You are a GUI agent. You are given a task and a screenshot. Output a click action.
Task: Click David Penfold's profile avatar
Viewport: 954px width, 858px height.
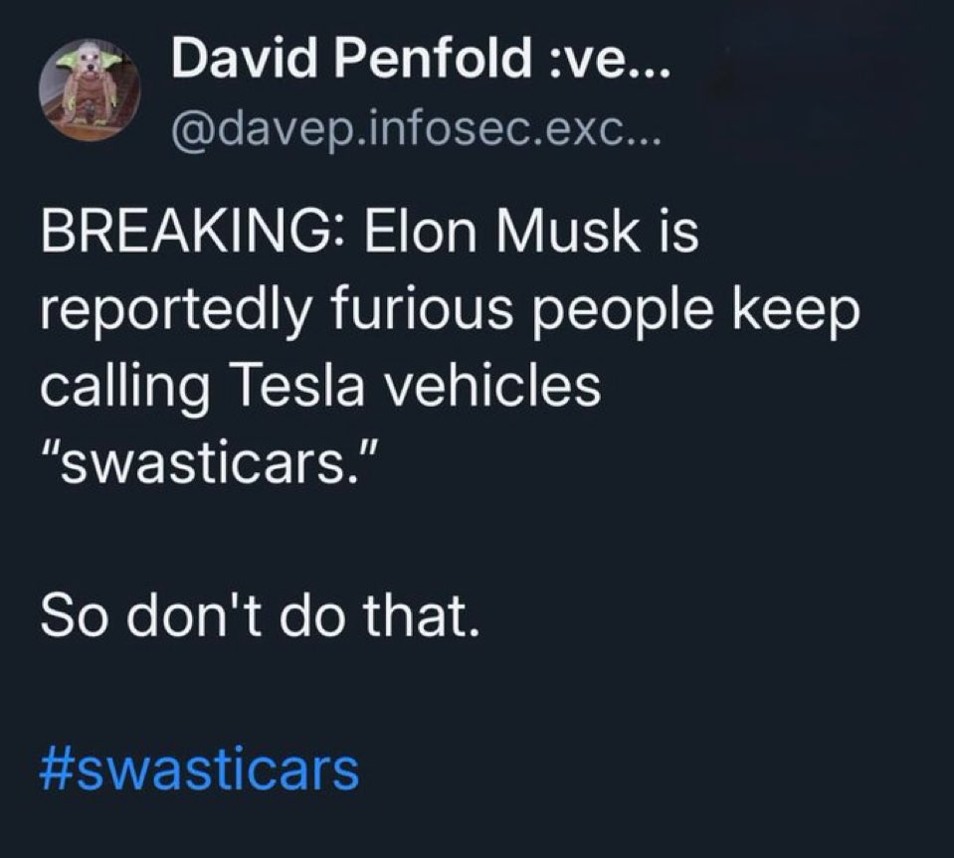pos(89,90)
